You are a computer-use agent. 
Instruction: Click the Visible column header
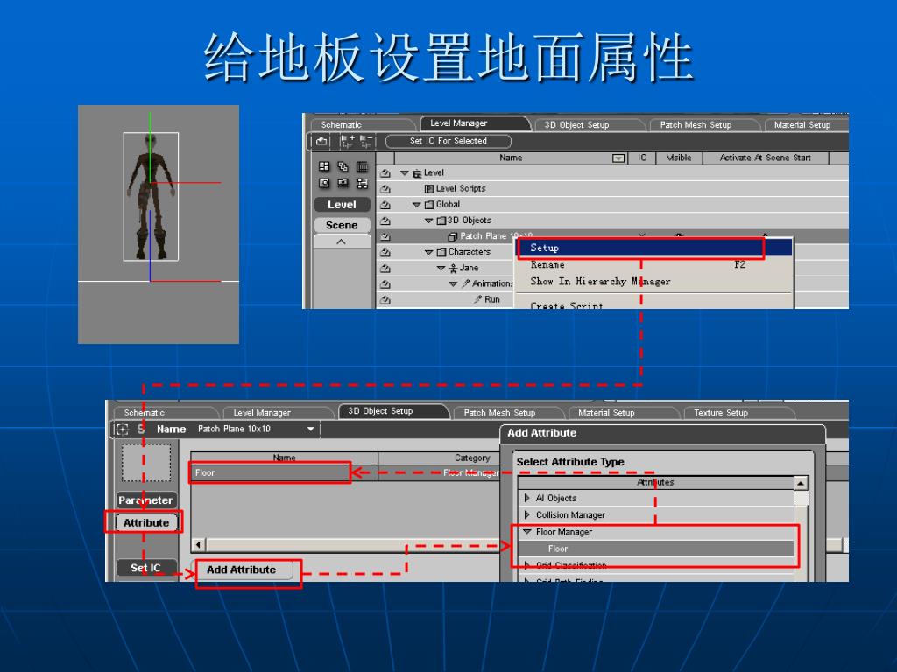(x=679, y=157)
